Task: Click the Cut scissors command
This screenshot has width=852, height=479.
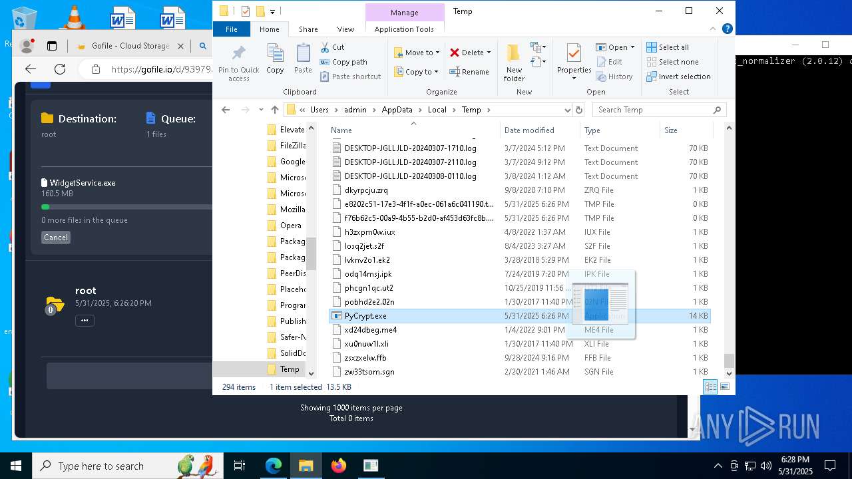Action: point(332,47)
